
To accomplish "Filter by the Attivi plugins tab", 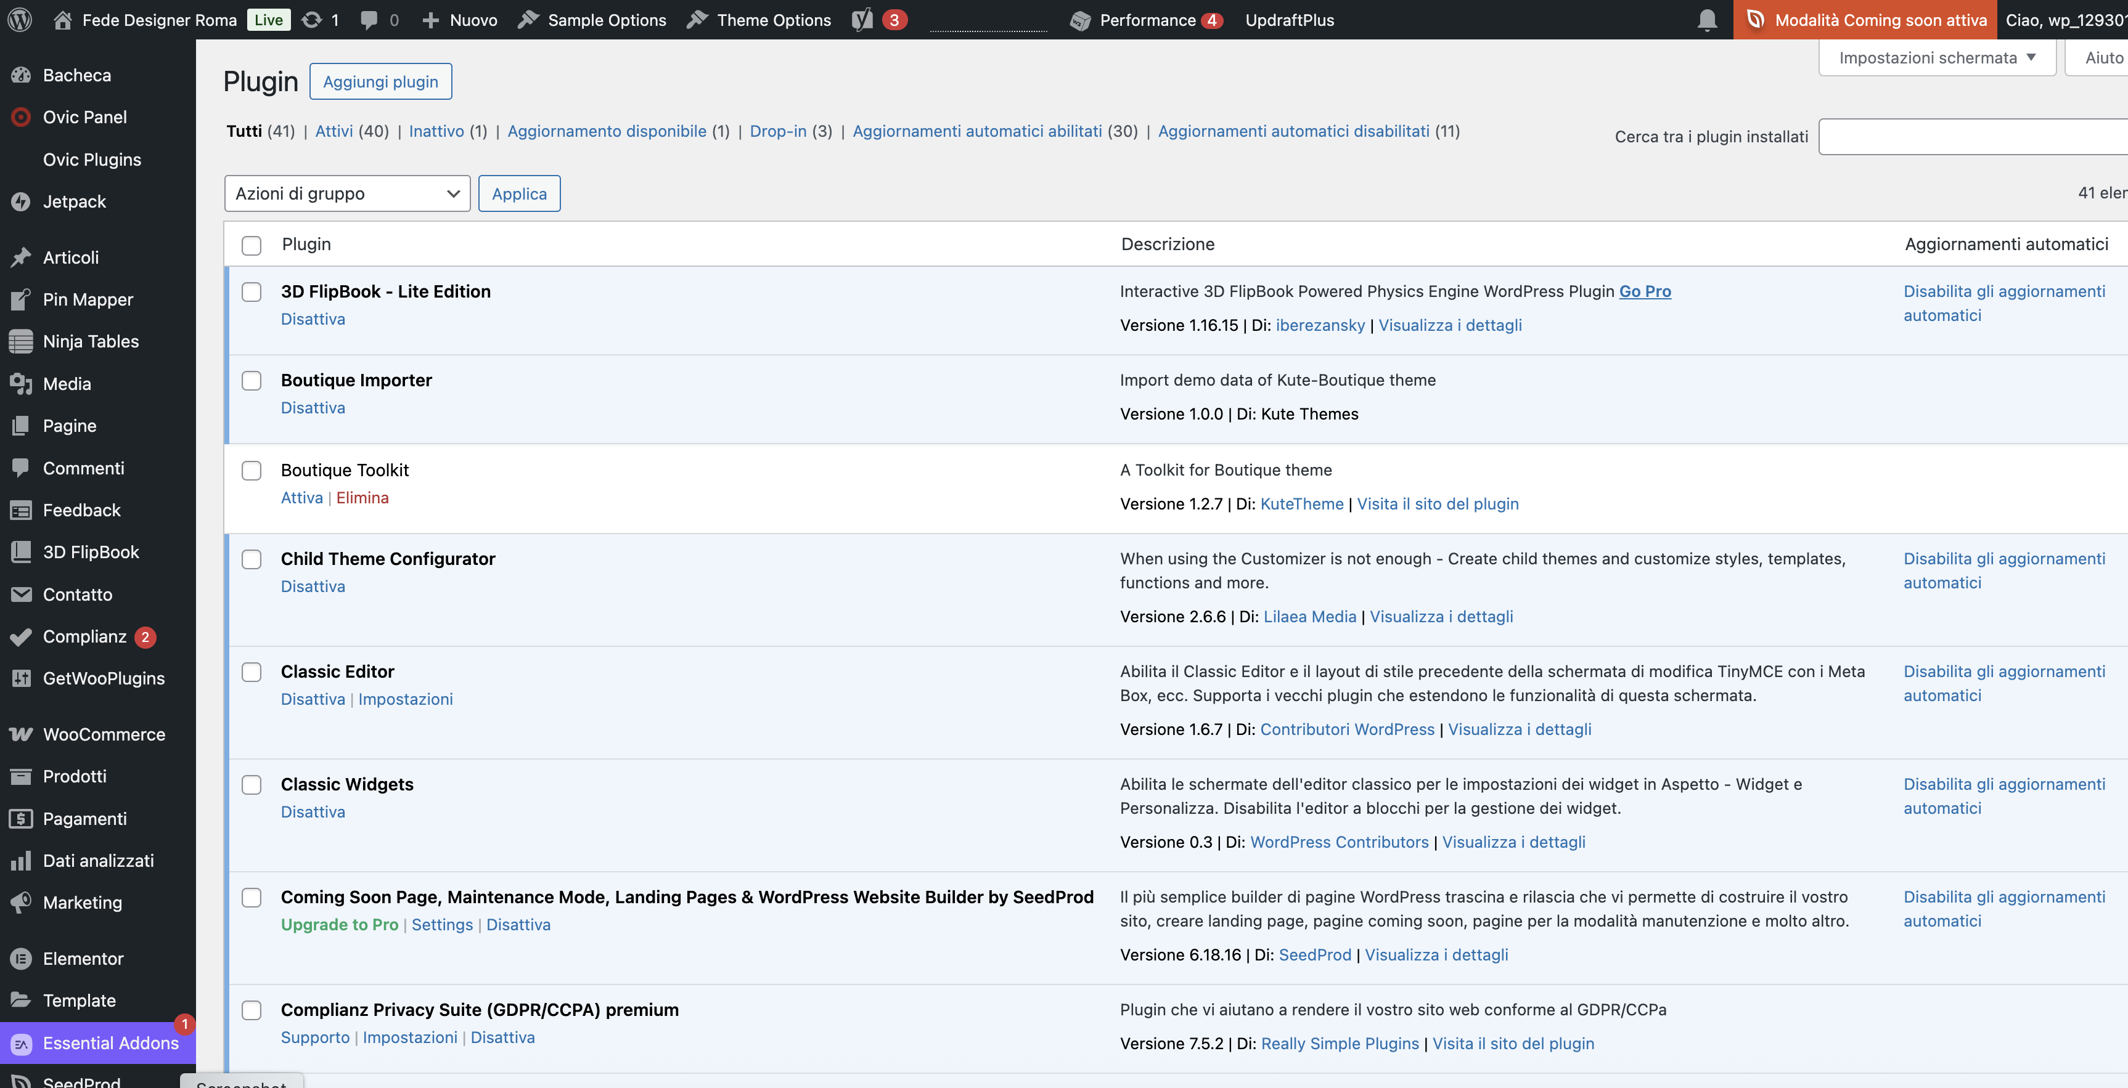I will coord(334,131).
